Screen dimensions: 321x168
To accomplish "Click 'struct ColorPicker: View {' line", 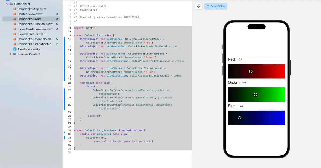I will pyautogui.click(x=94, y=35).
